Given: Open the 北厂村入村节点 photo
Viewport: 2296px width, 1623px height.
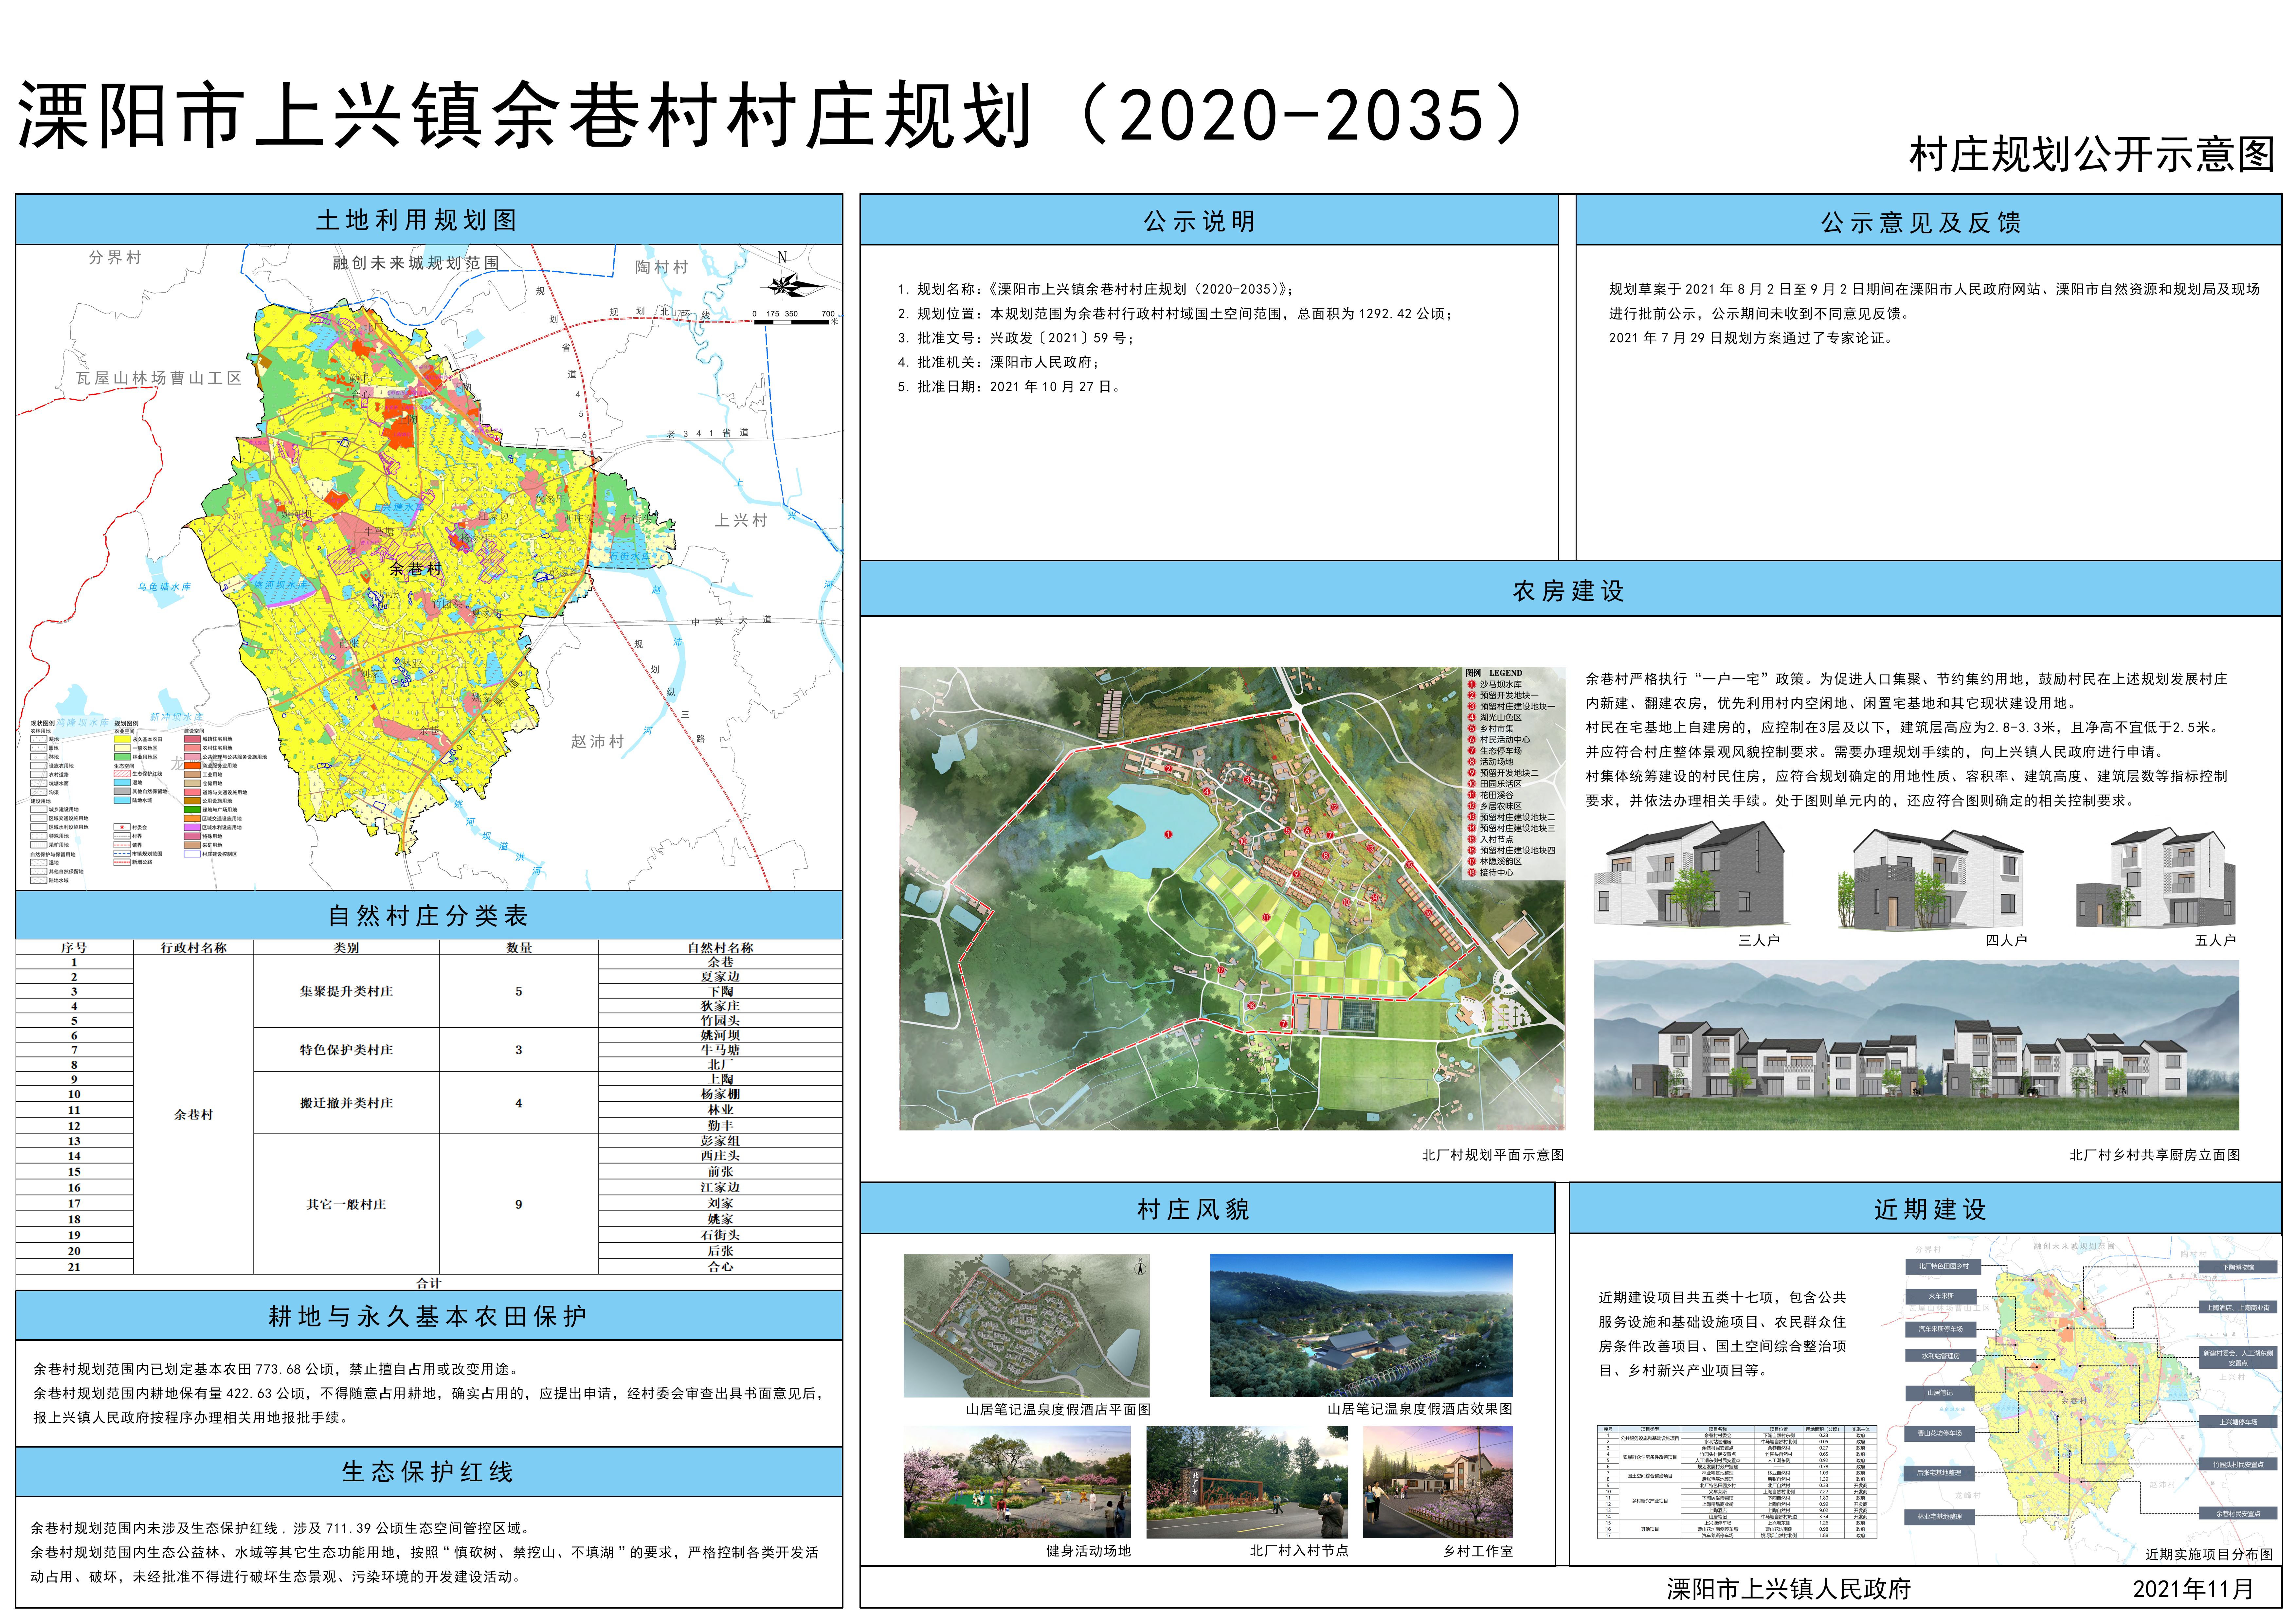Looking at the screenshot, I should pyautogui.click(x=1247, y=1482).
